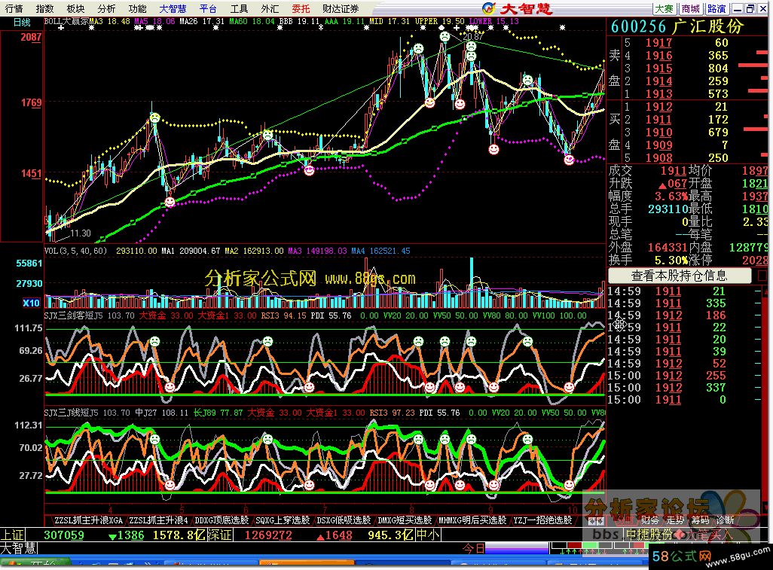Viewport: 773px width, 570px height.
Task: Open the 行情 menu
Action: (x=14, y=8)
